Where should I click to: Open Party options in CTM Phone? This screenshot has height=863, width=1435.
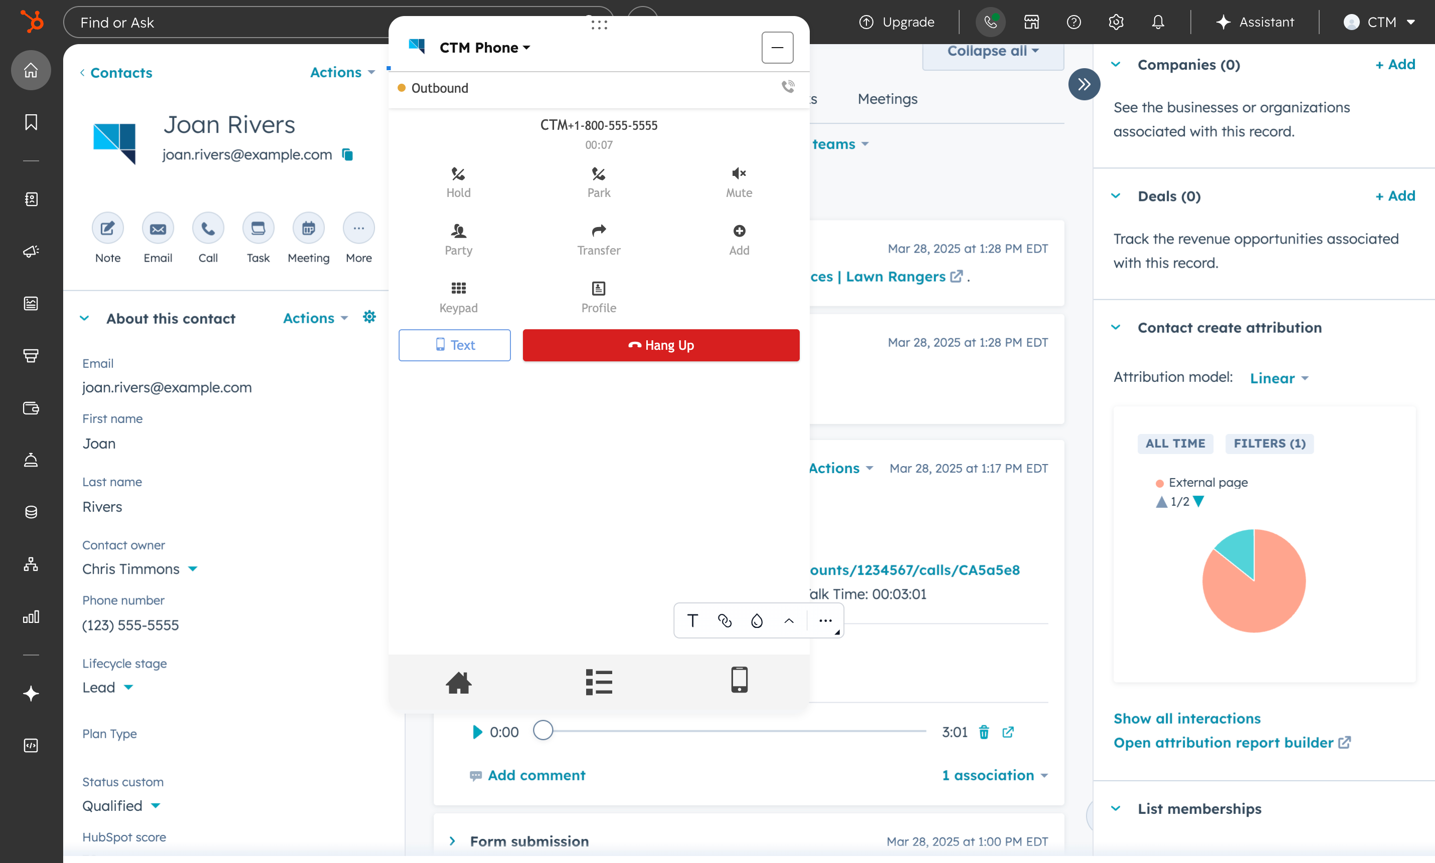point(458,240)
